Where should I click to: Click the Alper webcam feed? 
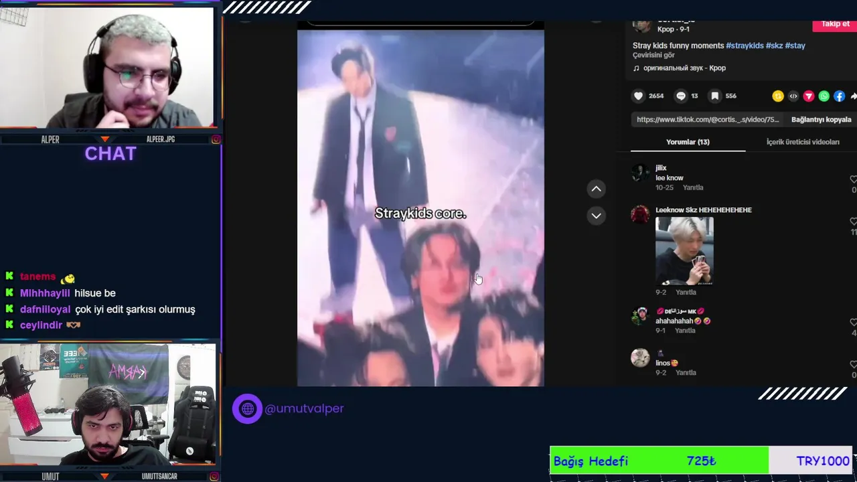[107, 67]
